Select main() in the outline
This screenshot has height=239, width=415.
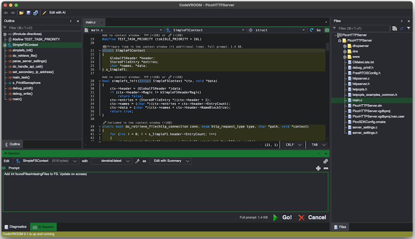coord(17,99)
